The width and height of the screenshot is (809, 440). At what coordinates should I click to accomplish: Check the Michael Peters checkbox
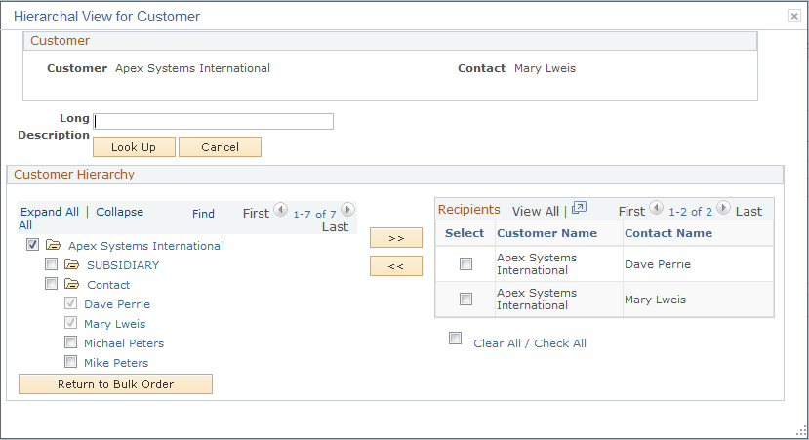click(71, 342)
